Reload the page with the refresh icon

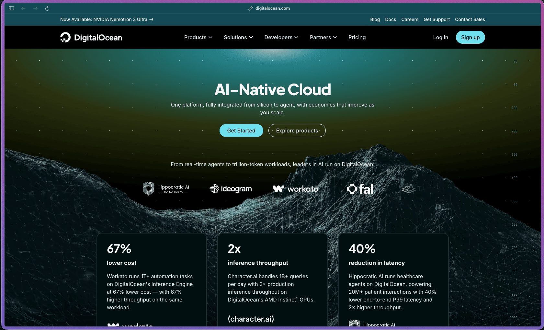pos(47,8)
